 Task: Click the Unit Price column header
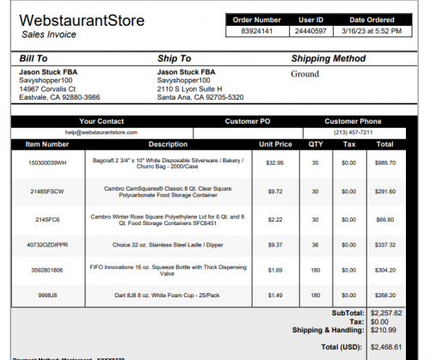tap(275, 144)
